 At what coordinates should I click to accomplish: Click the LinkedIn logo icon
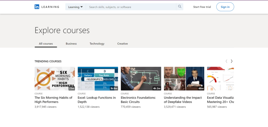click(x=37, y=7)
